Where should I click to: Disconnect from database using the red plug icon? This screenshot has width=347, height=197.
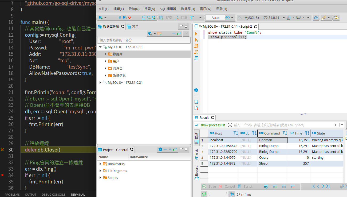[x=129, y=18]
